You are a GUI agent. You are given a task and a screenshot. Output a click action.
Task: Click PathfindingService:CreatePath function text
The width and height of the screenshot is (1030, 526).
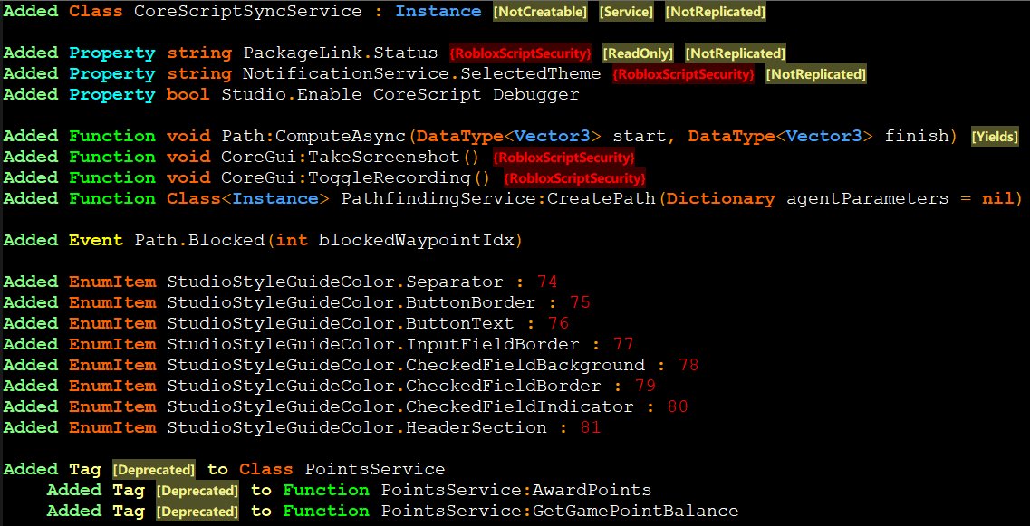[x=498, y=199]
